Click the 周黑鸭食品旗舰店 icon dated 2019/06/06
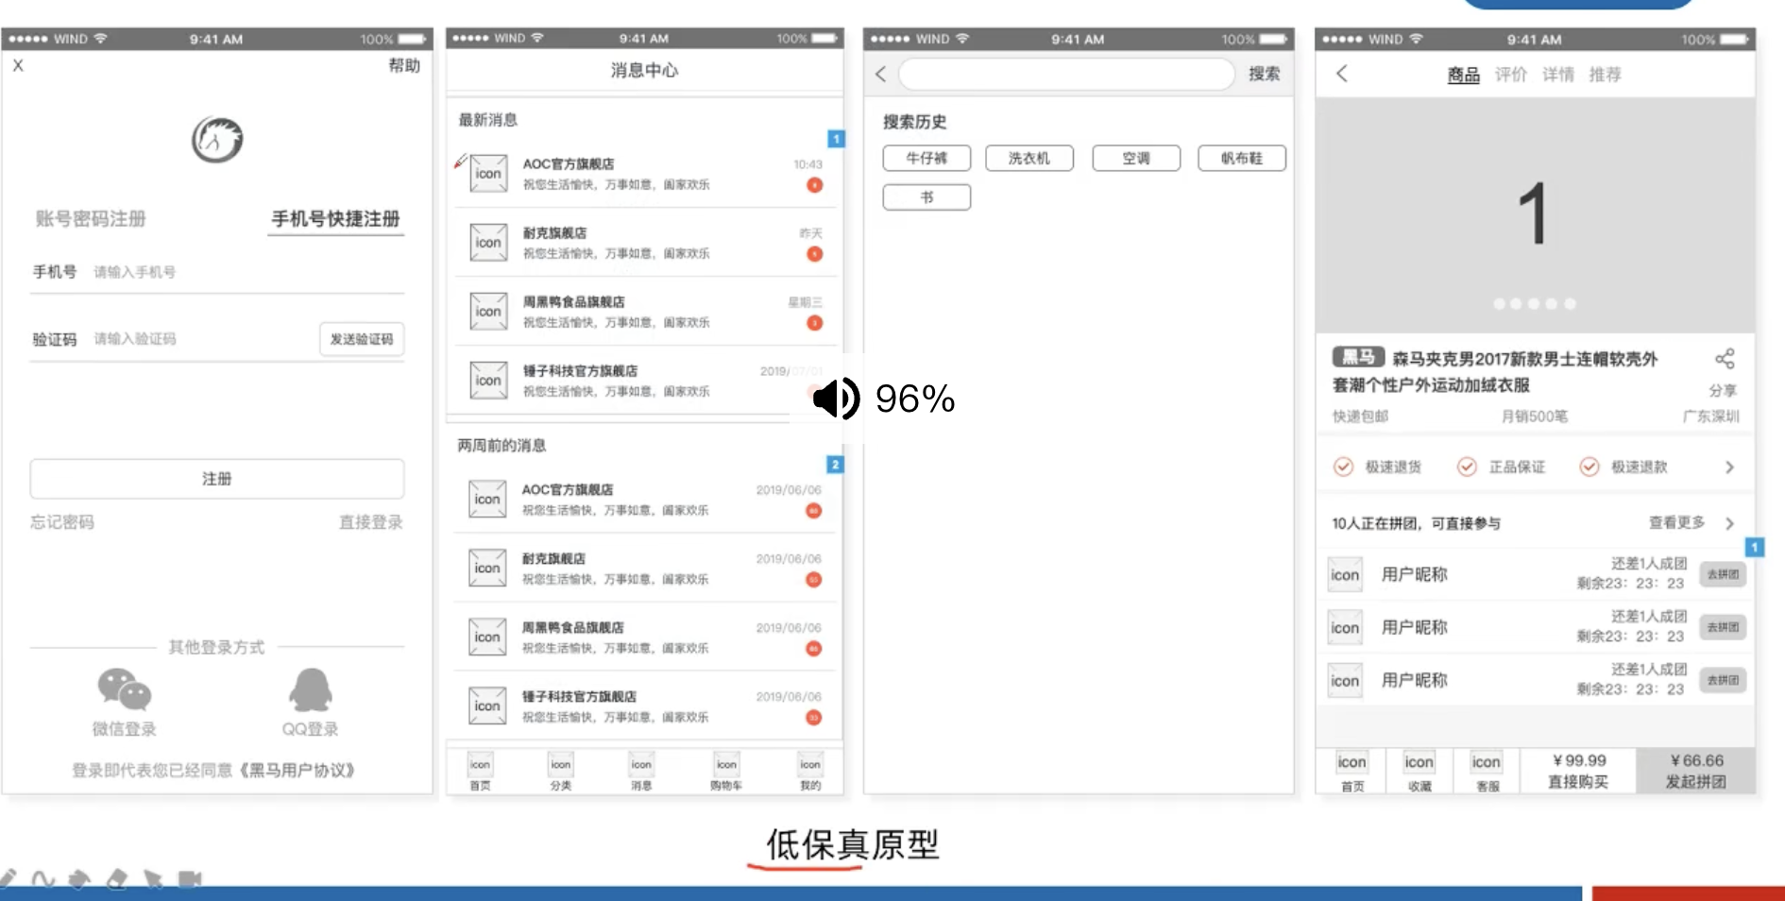 pos(487,637)
